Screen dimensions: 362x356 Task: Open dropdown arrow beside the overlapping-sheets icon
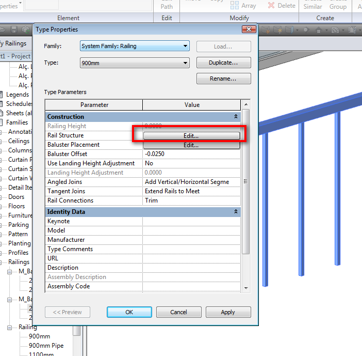point(343,30)
